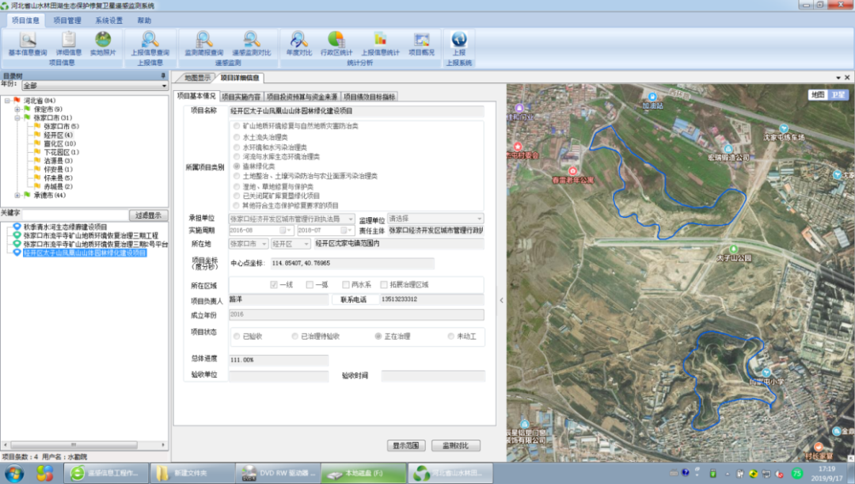
Task: Select 湿地、草地修复与保护类 radio option
Action: (x=237, y=187)
